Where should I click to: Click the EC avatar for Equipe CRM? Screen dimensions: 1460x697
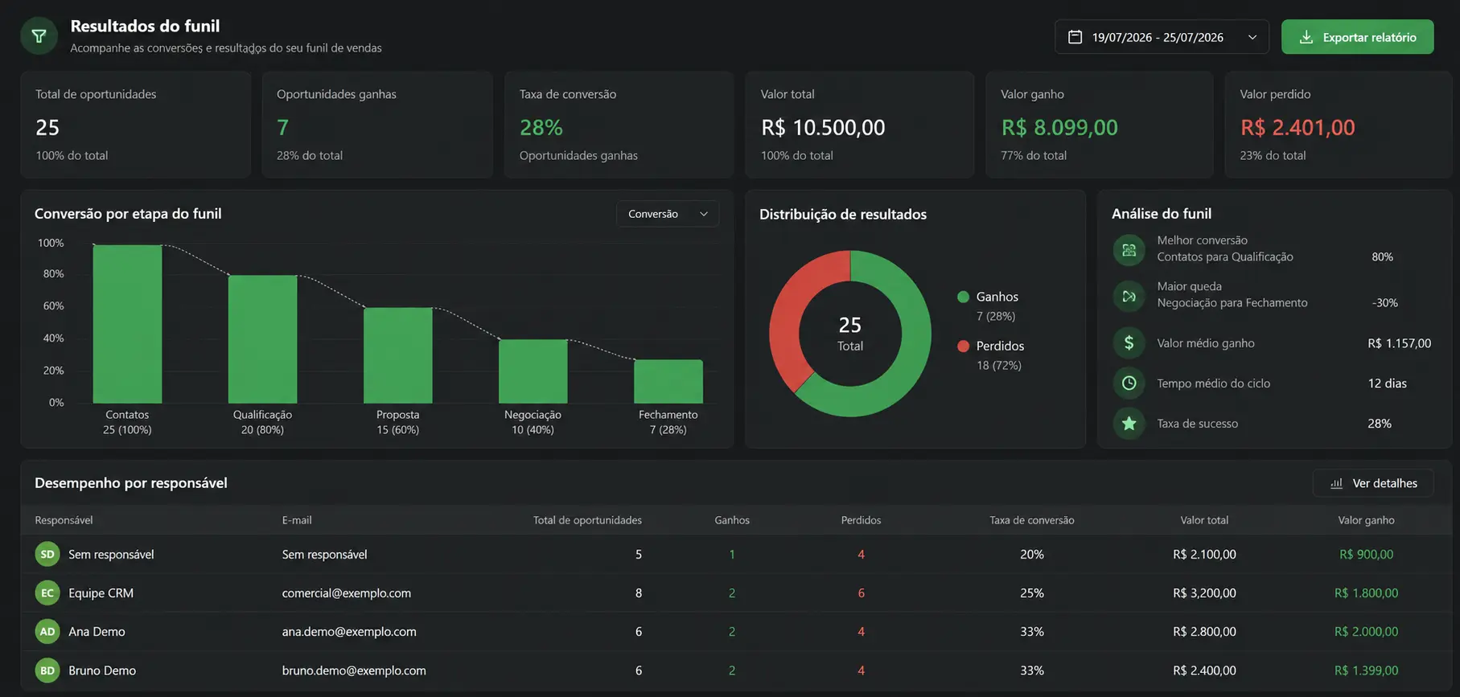coord(47,592)
